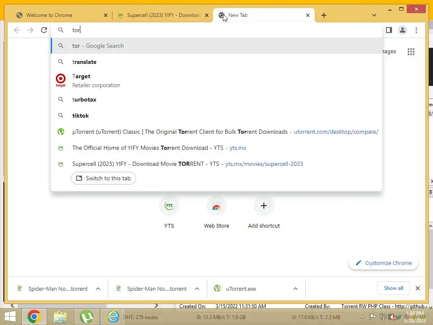Screen dimensions: 433x325
Task: Select 'tor - Google Search' suggestion
Action: coord(217,46)
